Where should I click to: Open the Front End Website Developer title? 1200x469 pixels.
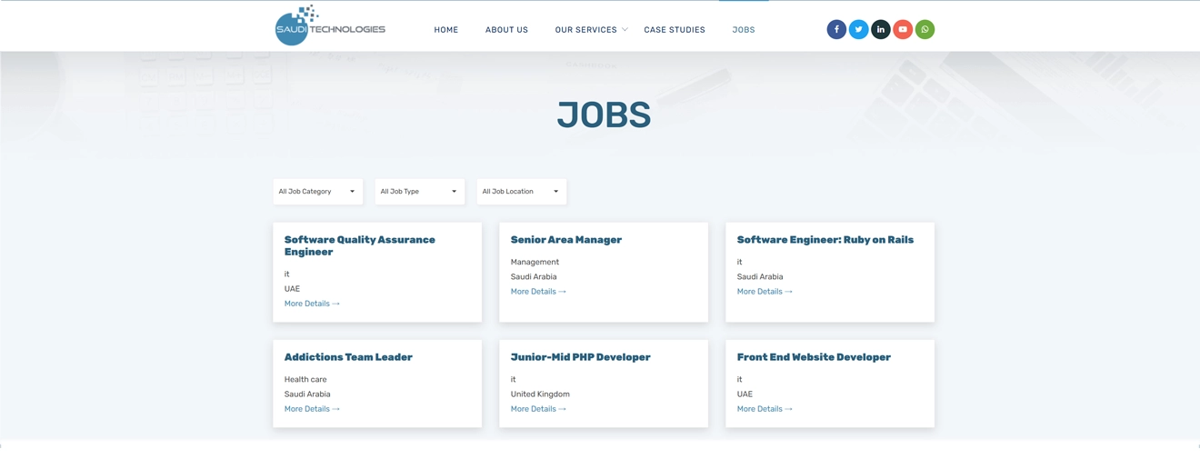point(813,357)
